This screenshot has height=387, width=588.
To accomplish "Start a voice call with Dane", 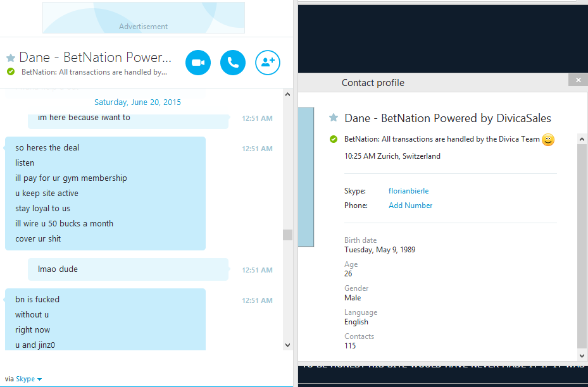I will click(233, 63).
